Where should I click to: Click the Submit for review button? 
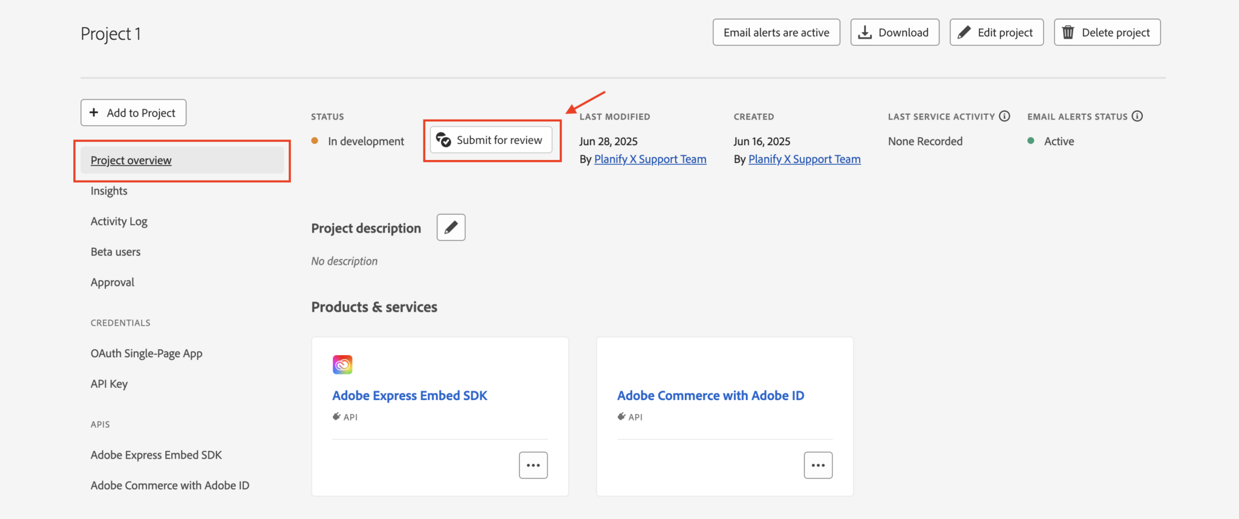491,140
